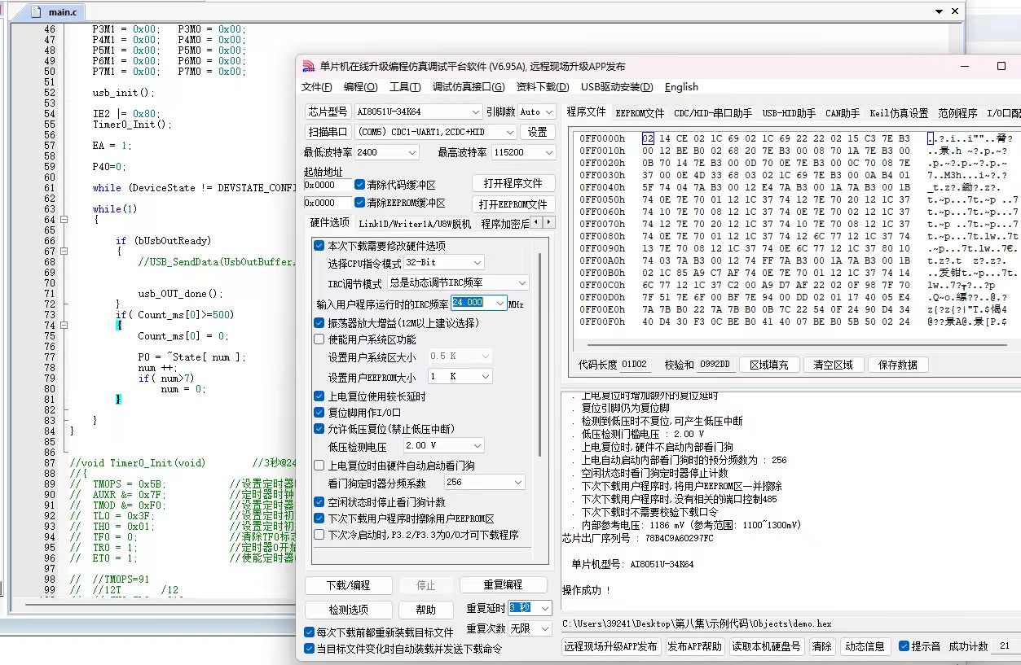The image size is (1021, 665).
Task: Toggle the 提示音 checkbox
Action: tap(904, 646)
